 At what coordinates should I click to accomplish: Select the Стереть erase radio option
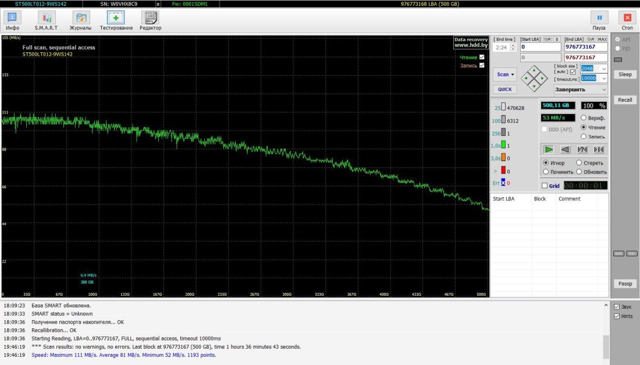coord(579,163)
